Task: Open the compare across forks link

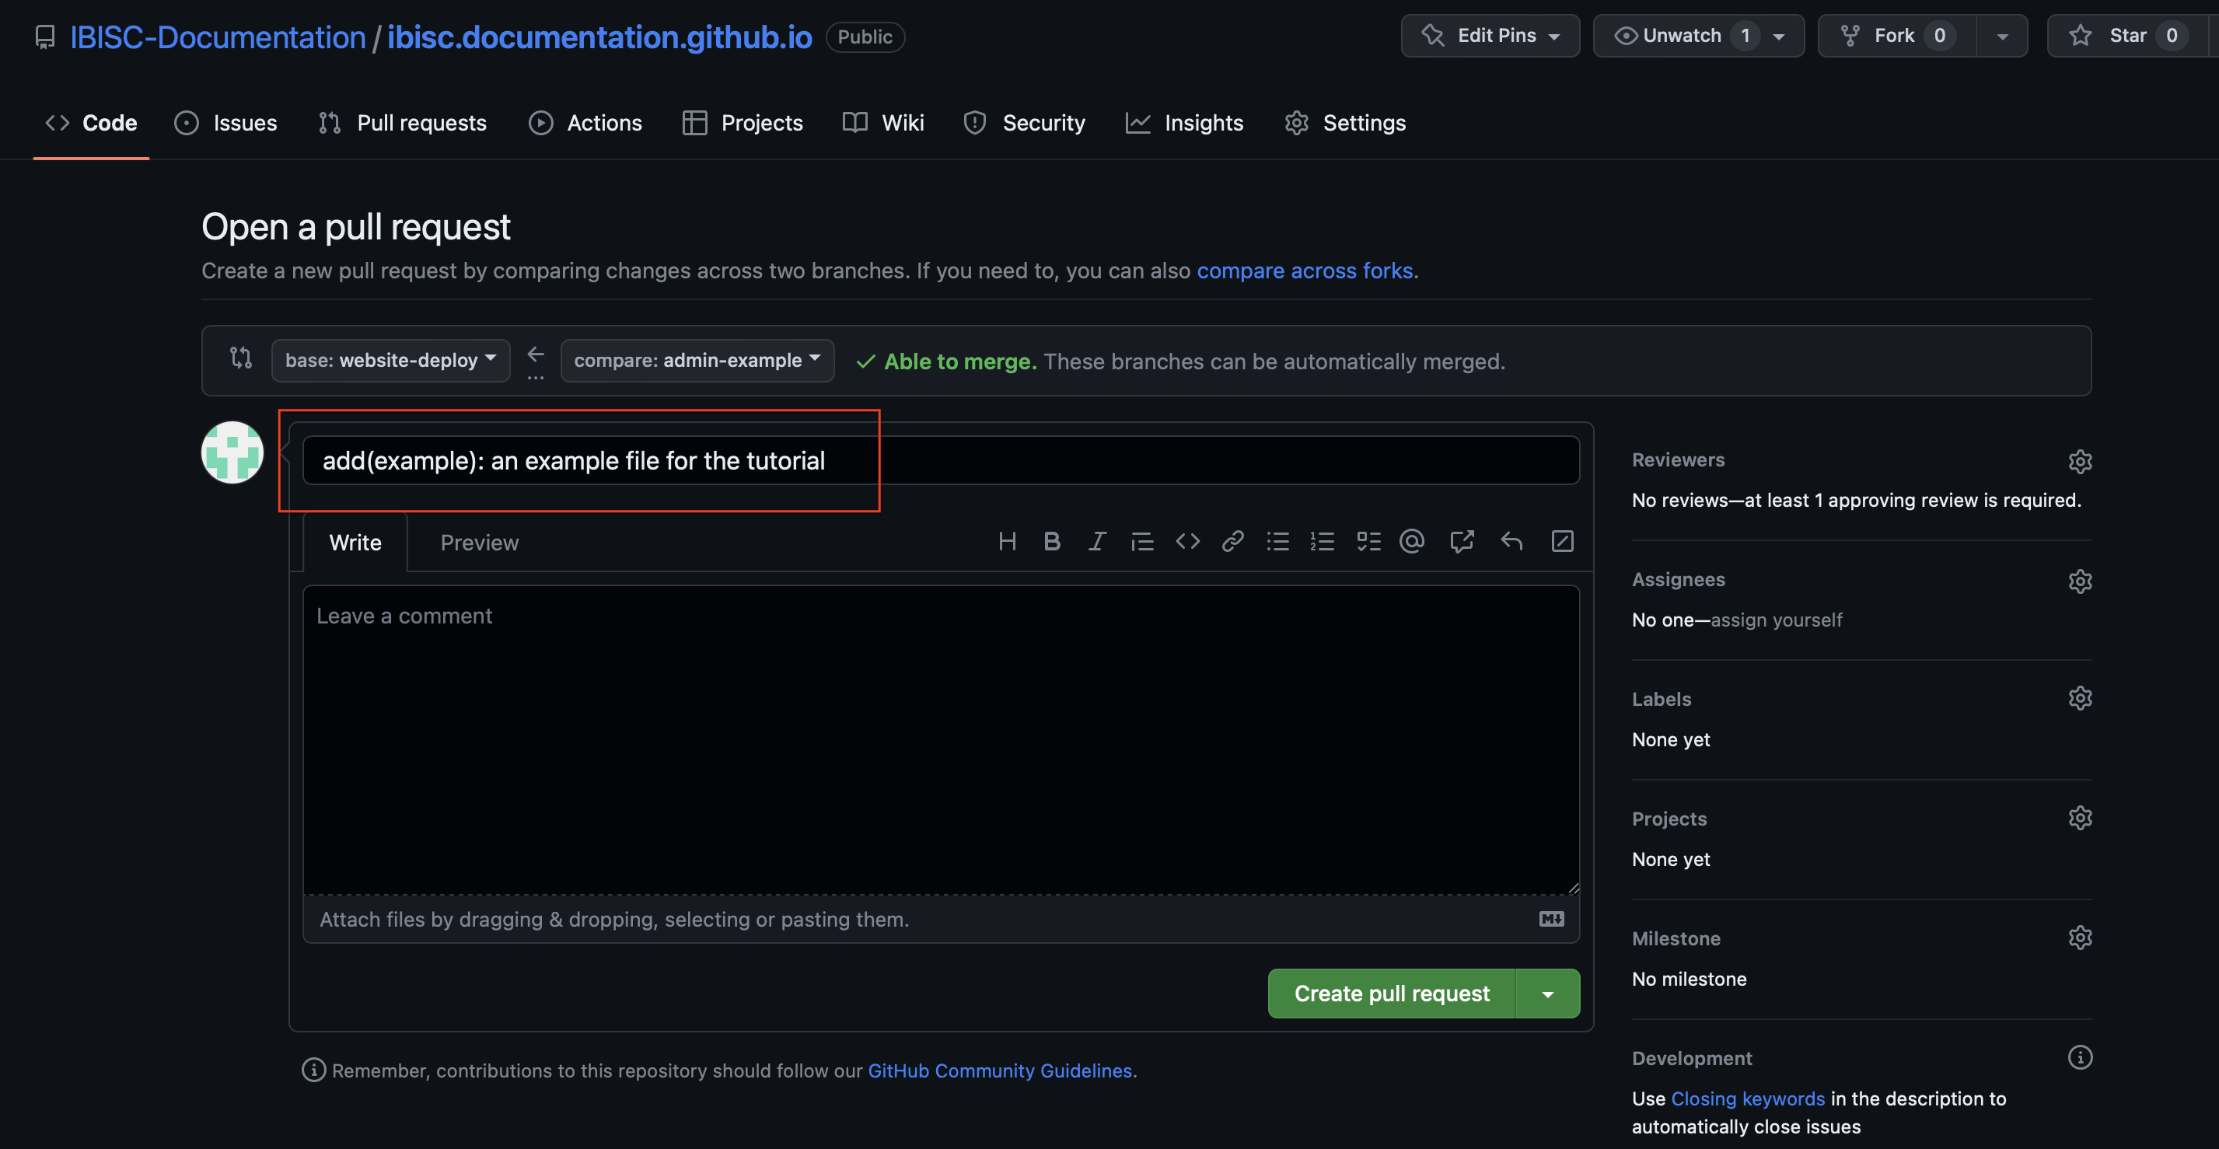Action: [x=1304, y=271]
